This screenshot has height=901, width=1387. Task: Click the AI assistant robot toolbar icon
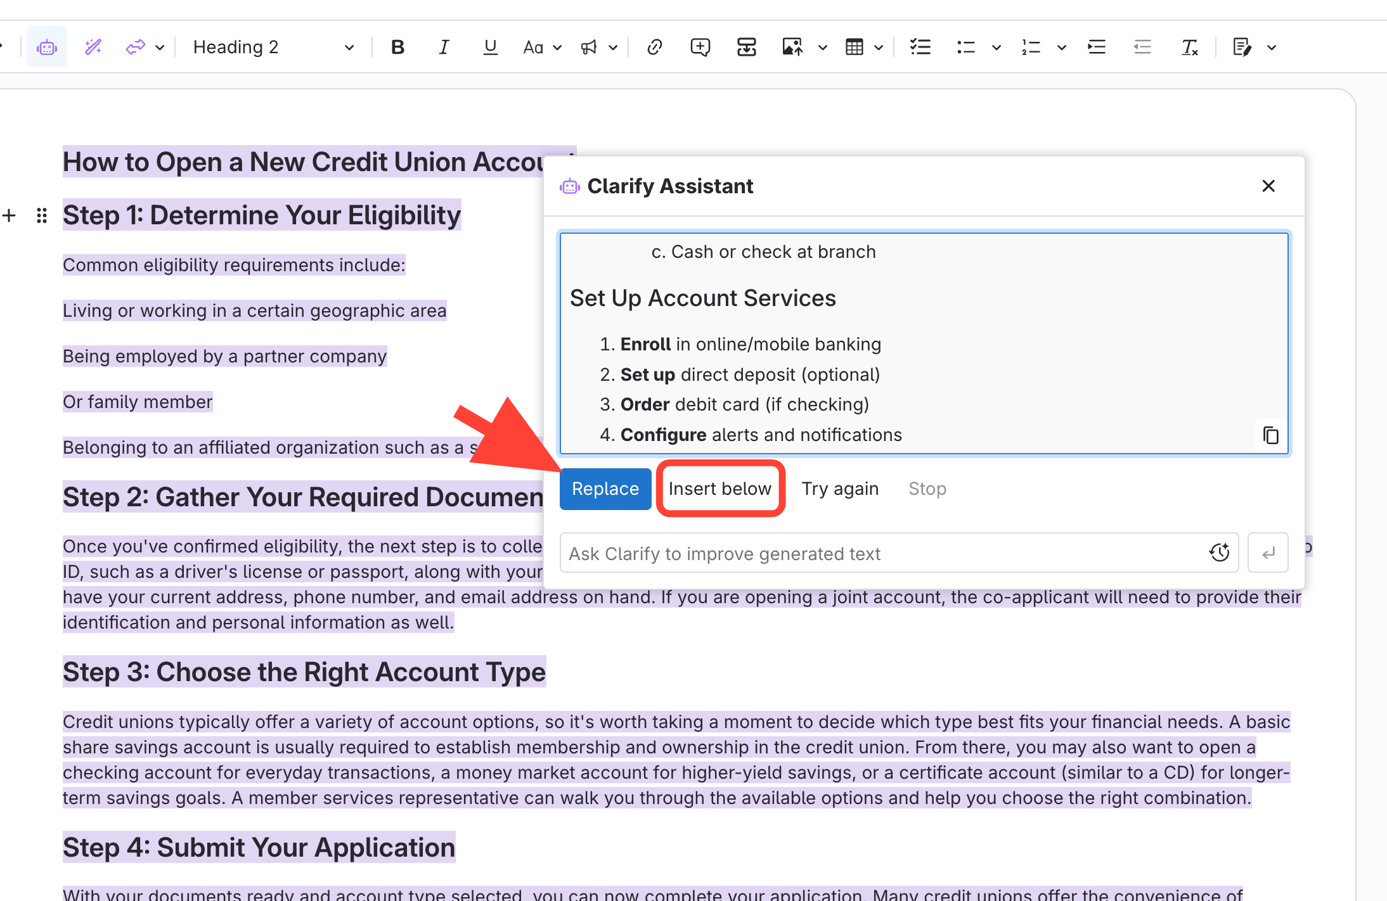(x=47, y=47)
